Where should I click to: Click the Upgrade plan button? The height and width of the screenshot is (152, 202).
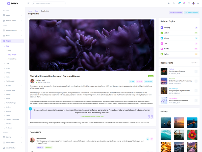pyautogui.click(x=191, y=12)
